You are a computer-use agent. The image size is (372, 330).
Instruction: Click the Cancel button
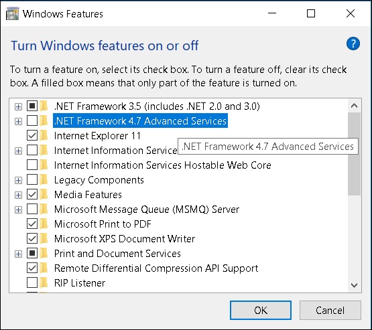[330, 310]
